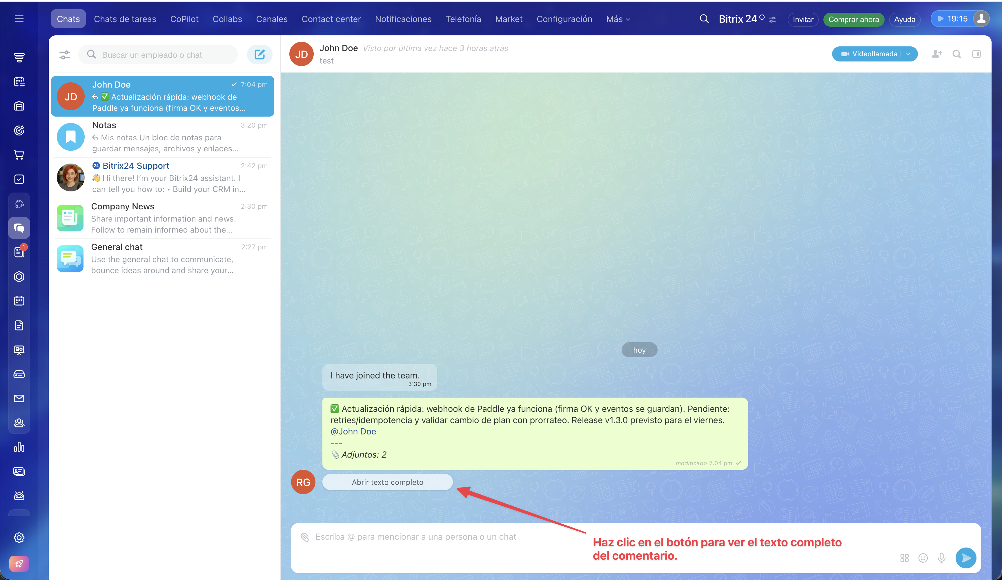Screen dimensions: 1002x580
Task: Open the emoji picker smiley icon
Action: coord(923,558)
